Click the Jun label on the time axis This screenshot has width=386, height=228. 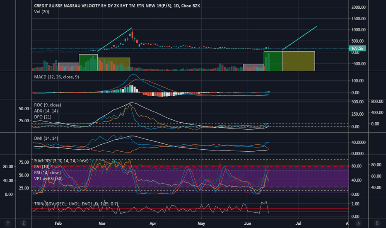point(247,223)
